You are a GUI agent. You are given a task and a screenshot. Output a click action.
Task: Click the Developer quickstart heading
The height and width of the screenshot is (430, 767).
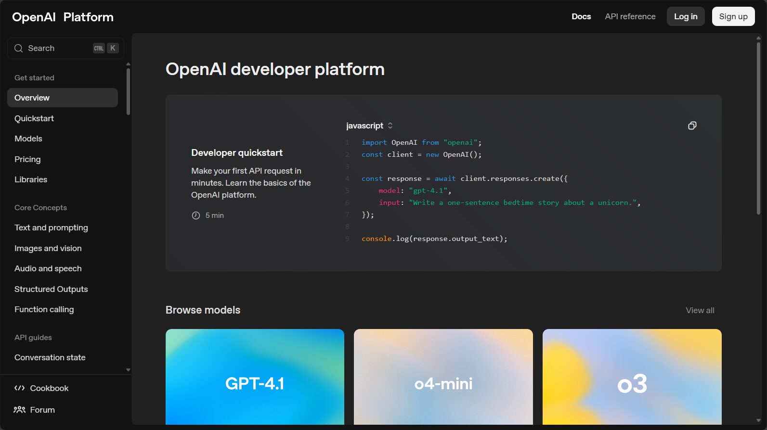click(237, 152)
